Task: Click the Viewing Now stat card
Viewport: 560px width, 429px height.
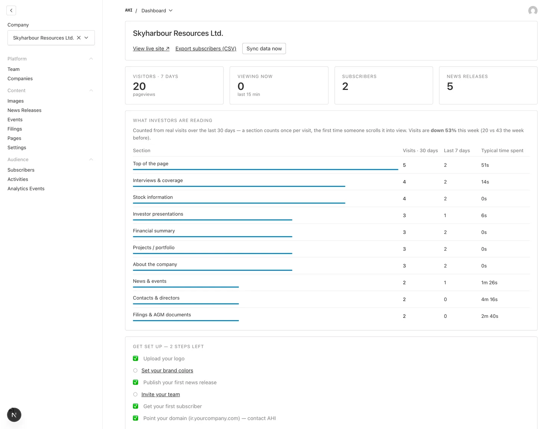Action: 279,85
